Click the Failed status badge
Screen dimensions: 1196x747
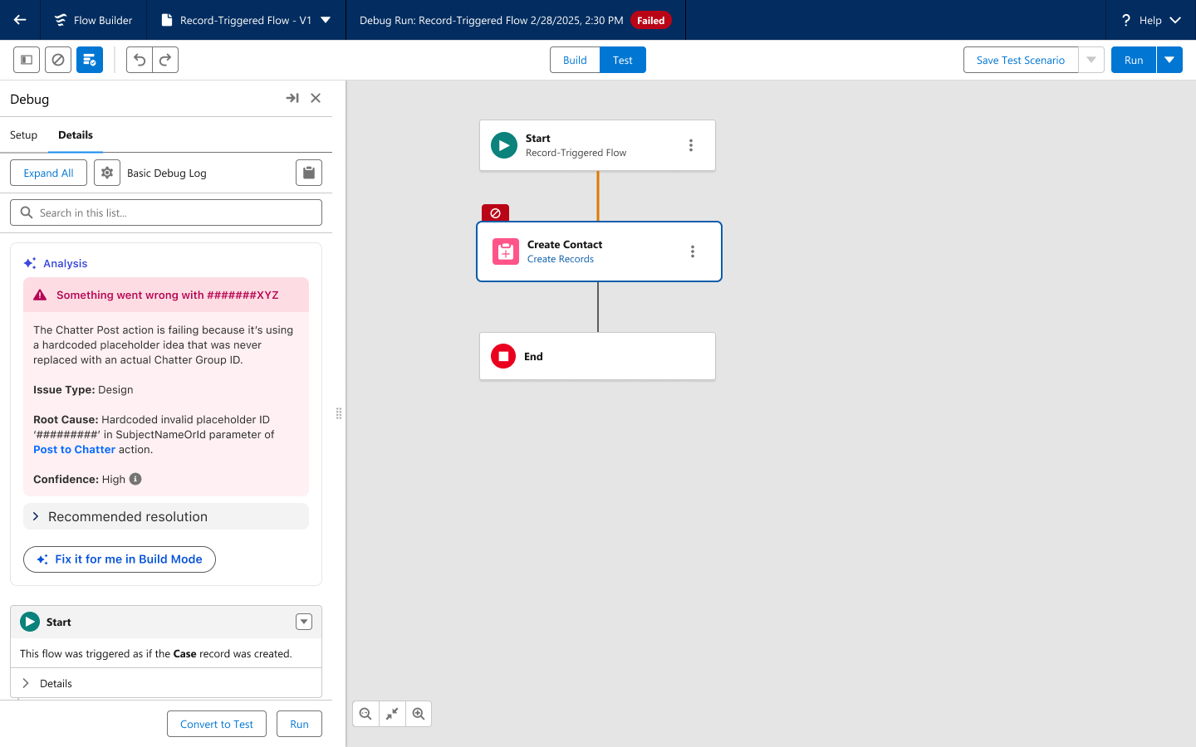coord(651,20)
